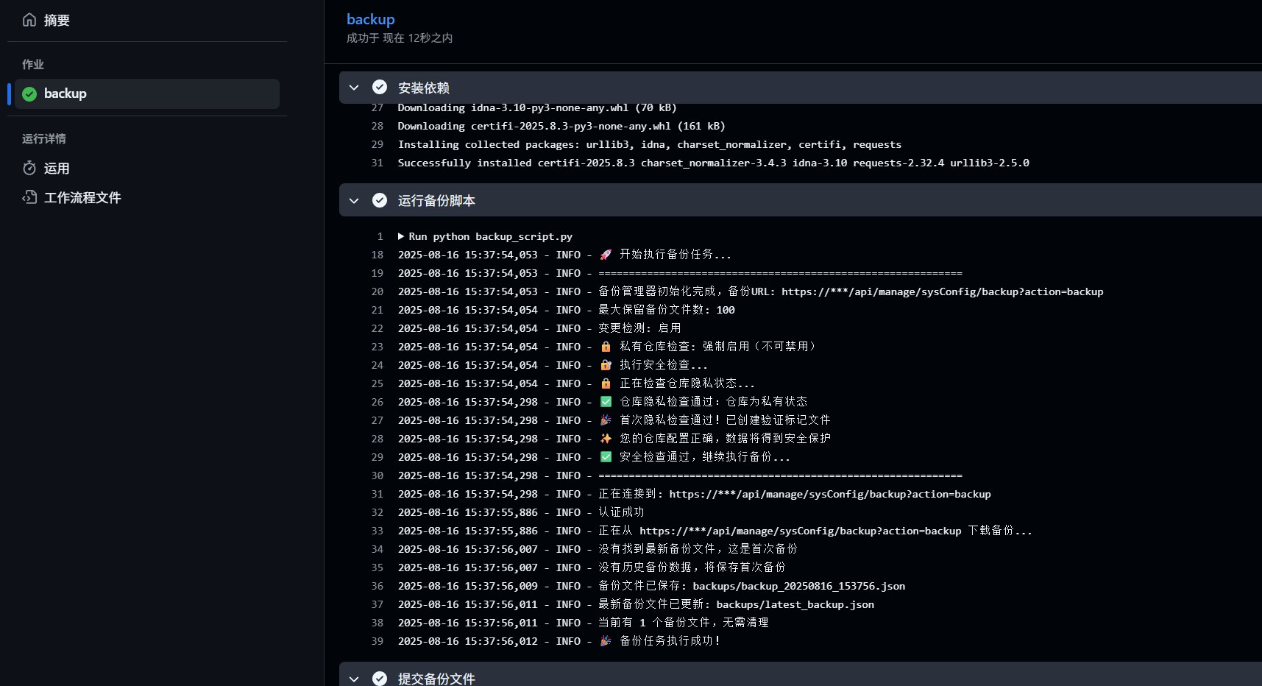Click the check-circle icon on 运行备份脚本 step
This screenshot has height=686, width=1262.
click(380, 200)
